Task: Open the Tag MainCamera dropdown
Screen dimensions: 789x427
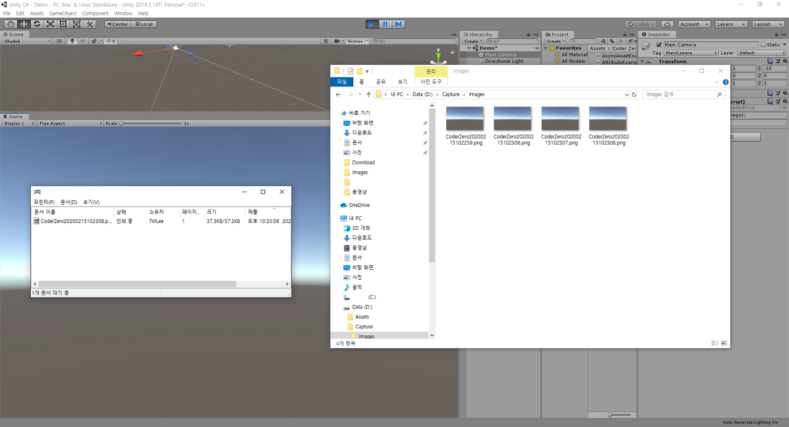Action: [690, 53]
